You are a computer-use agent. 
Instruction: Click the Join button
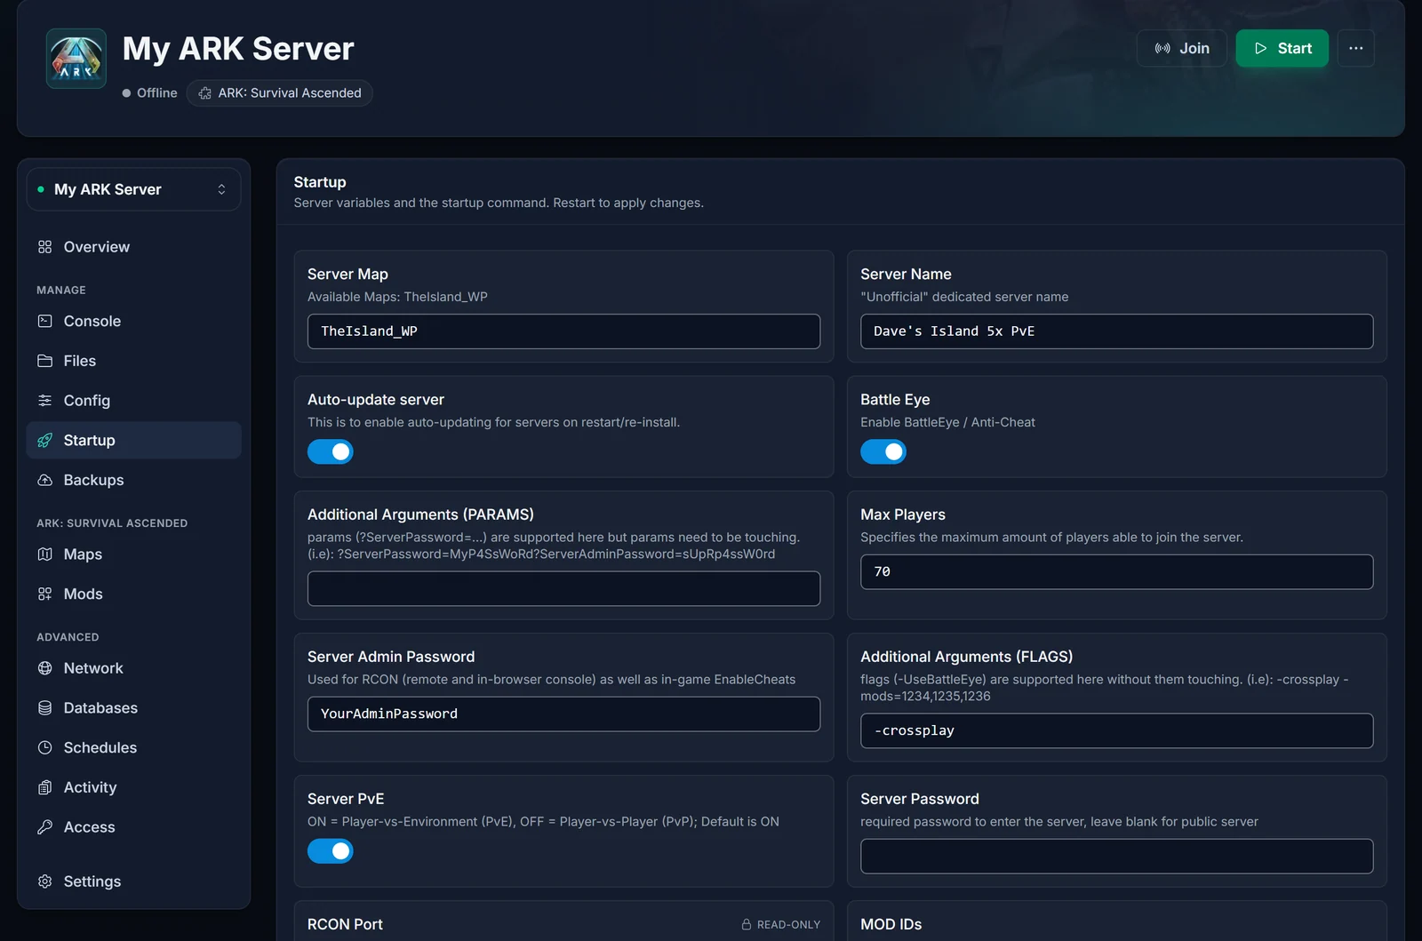point(1181,48)
